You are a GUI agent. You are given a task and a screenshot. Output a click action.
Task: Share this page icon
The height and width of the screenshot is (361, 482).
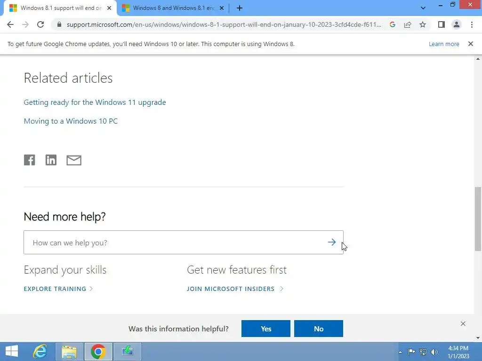point(408,24)
